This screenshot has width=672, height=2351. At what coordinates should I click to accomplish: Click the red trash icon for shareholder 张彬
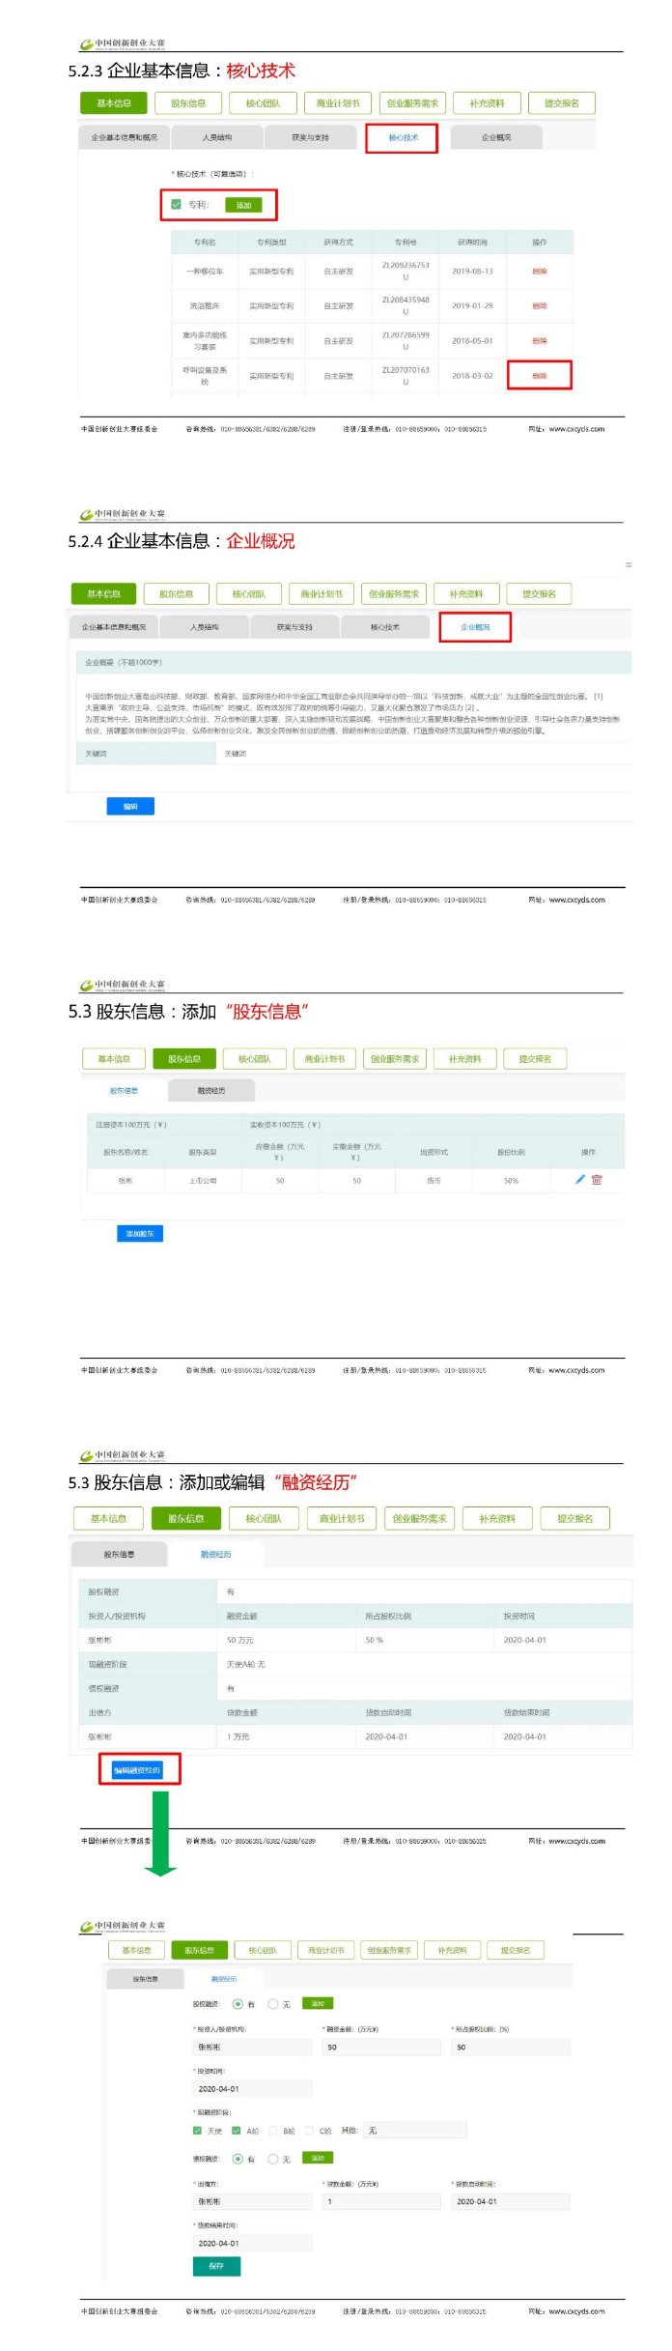click(597, 1179)
